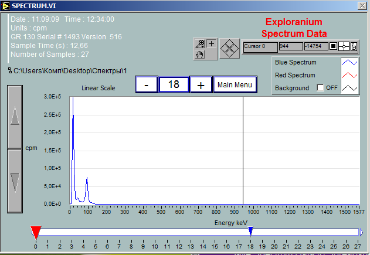Click the red slider marker at 0
The width and height of the screenshot is (370, 255).
click(36, 232)
